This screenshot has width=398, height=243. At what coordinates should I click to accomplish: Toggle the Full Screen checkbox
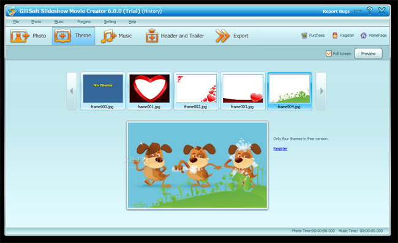(x=328, y=53)
